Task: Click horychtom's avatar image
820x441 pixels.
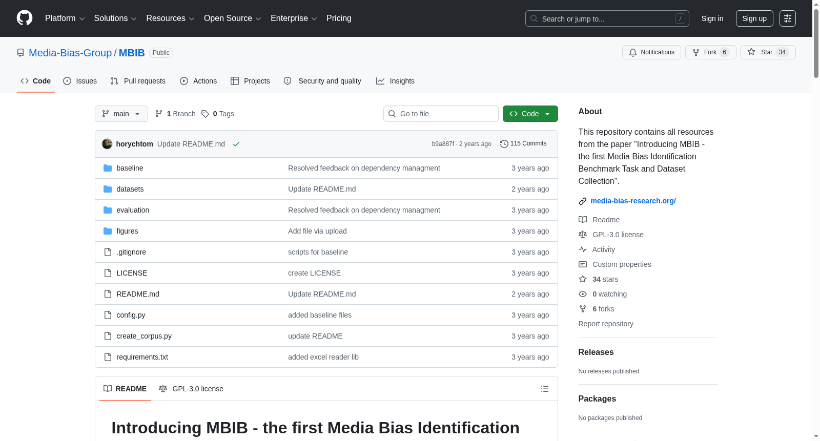Action: pos(107,144)
